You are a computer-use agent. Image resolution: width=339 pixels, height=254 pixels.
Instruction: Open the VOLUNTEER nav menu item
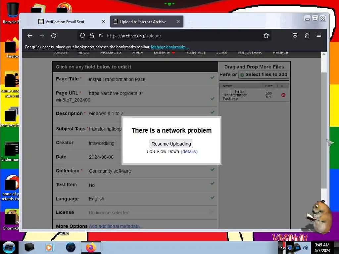250,53
